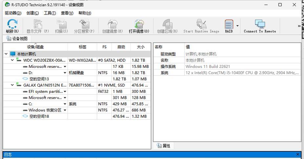The height and width of the screenshot is (159, 304).
Task: Click the 创建镜像(E) toolbar icon
Action: (x=112, y=24)
